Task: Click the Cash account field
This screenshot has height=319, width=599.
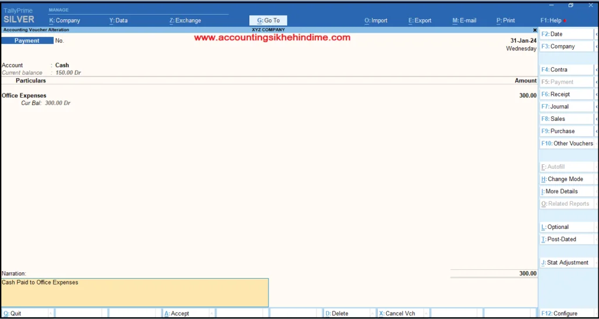Action: (62, 65)
